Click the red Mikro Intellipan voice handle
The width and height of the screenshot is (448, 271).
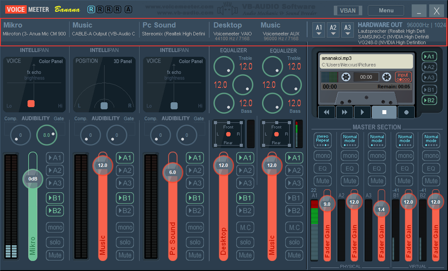click(31, 104)
